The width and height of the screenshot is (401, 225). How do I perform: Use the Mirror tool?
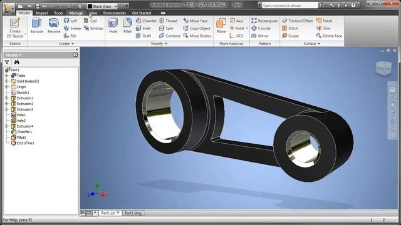pyautogui.click(x=260, y=36)
